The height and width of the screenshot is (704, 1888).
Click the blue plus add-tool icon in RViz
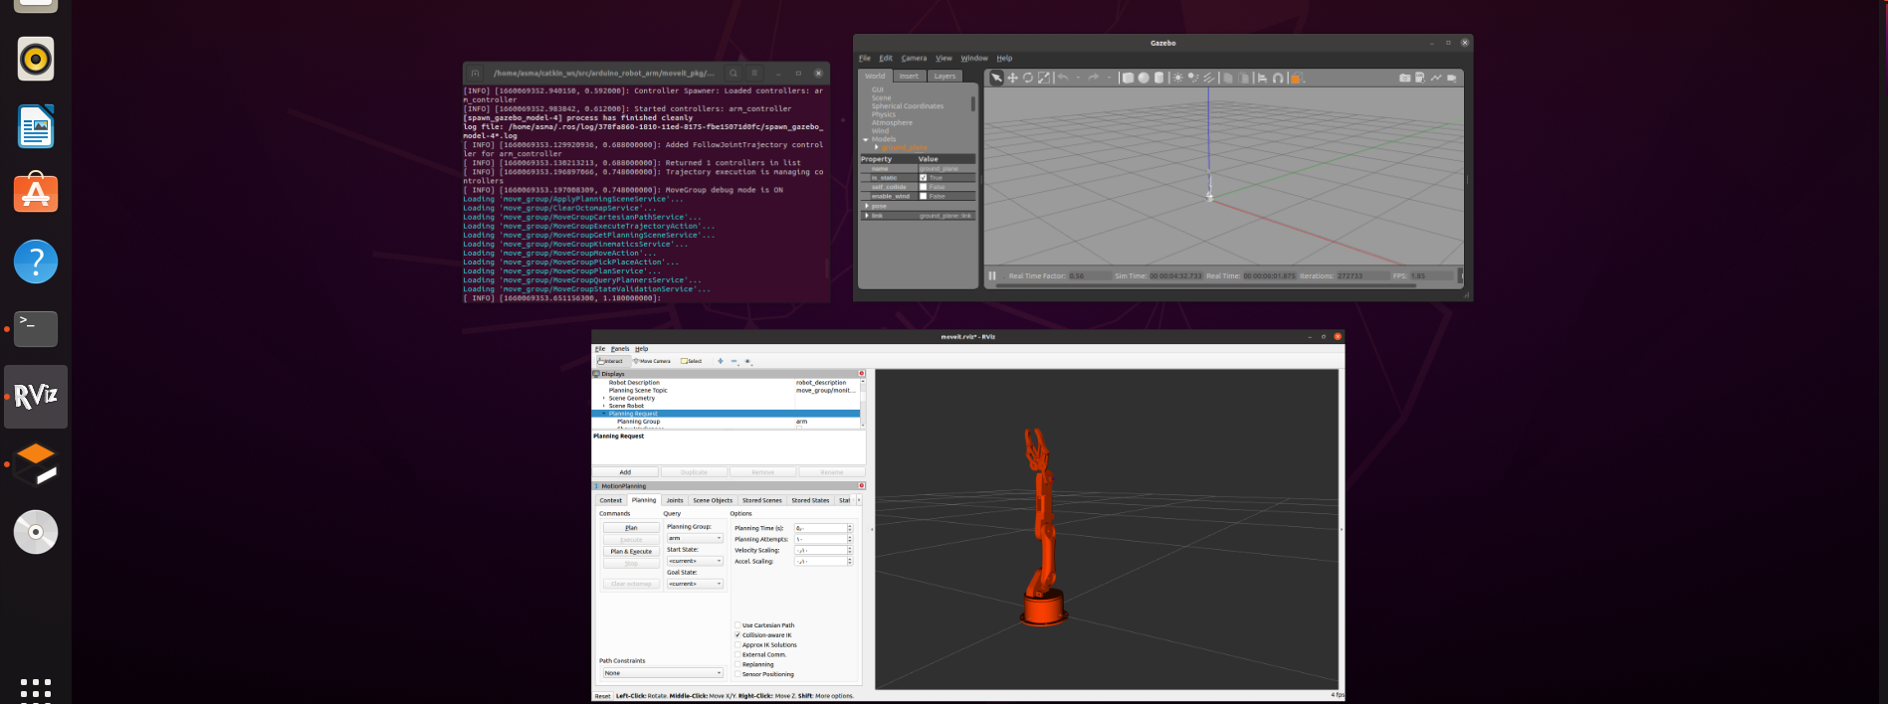tap(721, 361)
